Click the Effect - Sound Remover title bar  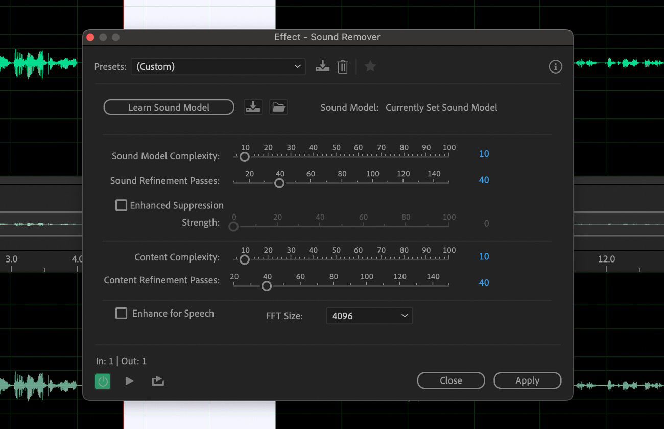pos(327,37)
